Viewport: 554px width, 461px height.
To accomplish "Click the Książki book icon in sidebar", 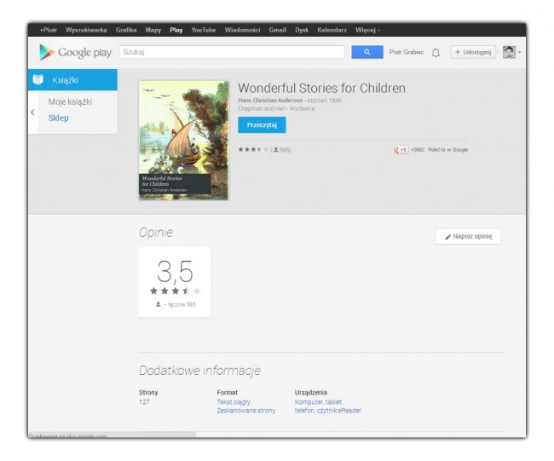I will (38, 79).
